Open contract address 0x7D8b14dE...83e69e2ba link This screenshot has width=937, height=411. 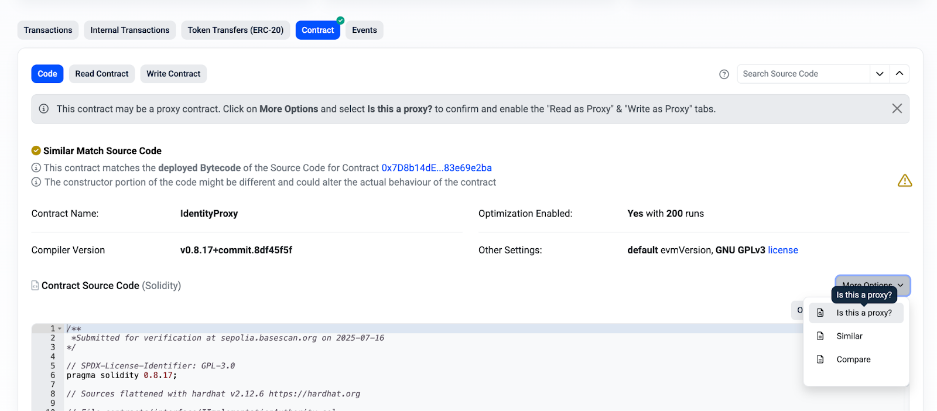click(436, 168)
